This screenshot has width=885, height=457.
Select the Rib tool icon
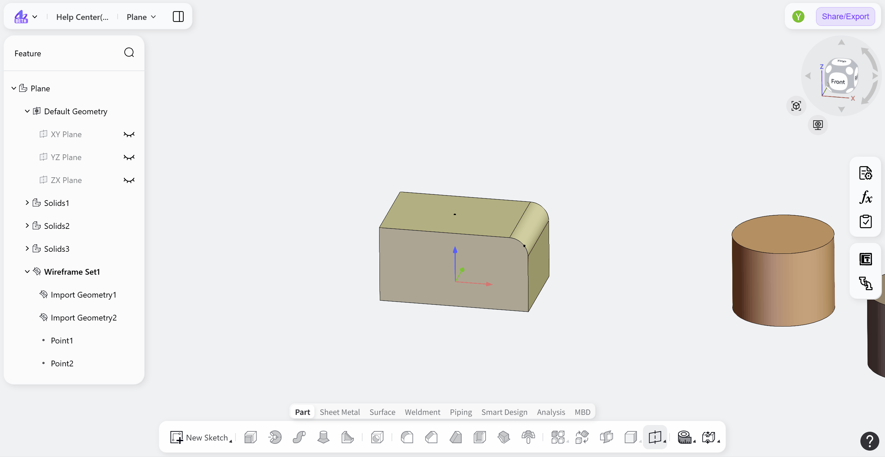pos(347,437)
